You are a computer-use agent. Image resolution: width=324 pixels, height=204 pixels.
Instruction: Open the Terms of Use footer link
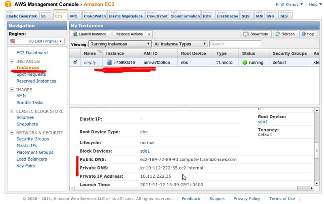[282, 199]
